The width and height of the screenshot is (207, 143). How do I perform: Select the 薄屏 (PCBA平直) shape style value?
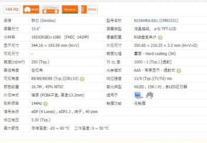pyautogui.click(x=58, y=95)
